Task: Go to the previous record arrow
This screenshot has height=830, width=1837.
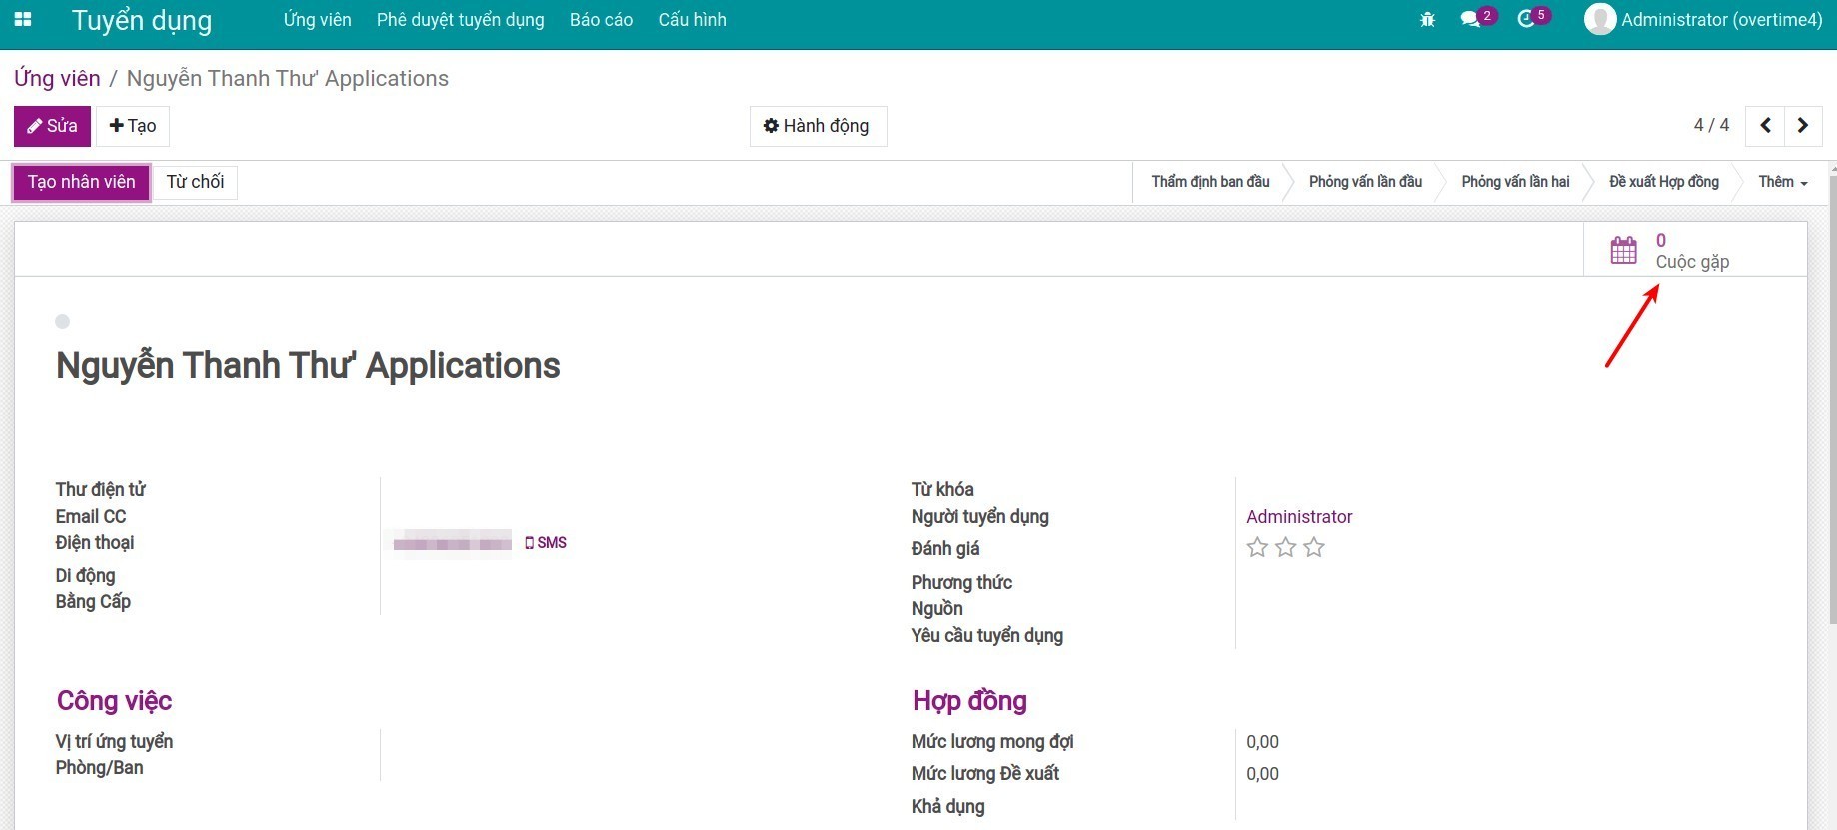Action: click(1765, 126)
